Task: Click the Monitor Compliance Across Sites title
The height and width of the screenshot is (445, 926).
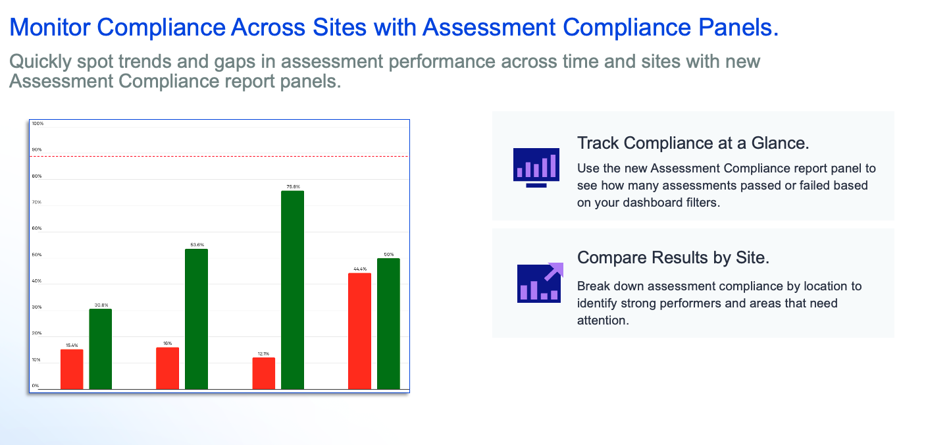Action: tap(394, 27)
